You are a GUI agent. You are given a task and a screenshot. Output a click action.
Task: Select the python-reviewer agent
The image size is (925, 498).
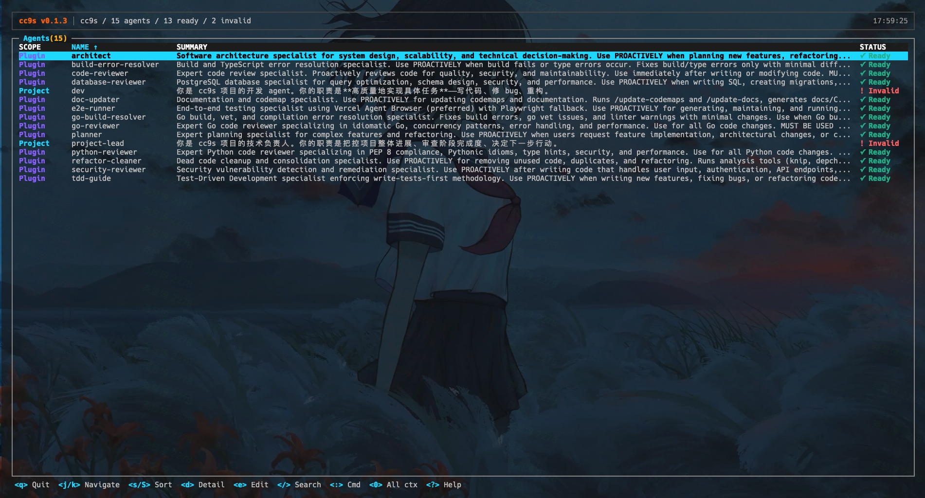(x=463, y=152)
